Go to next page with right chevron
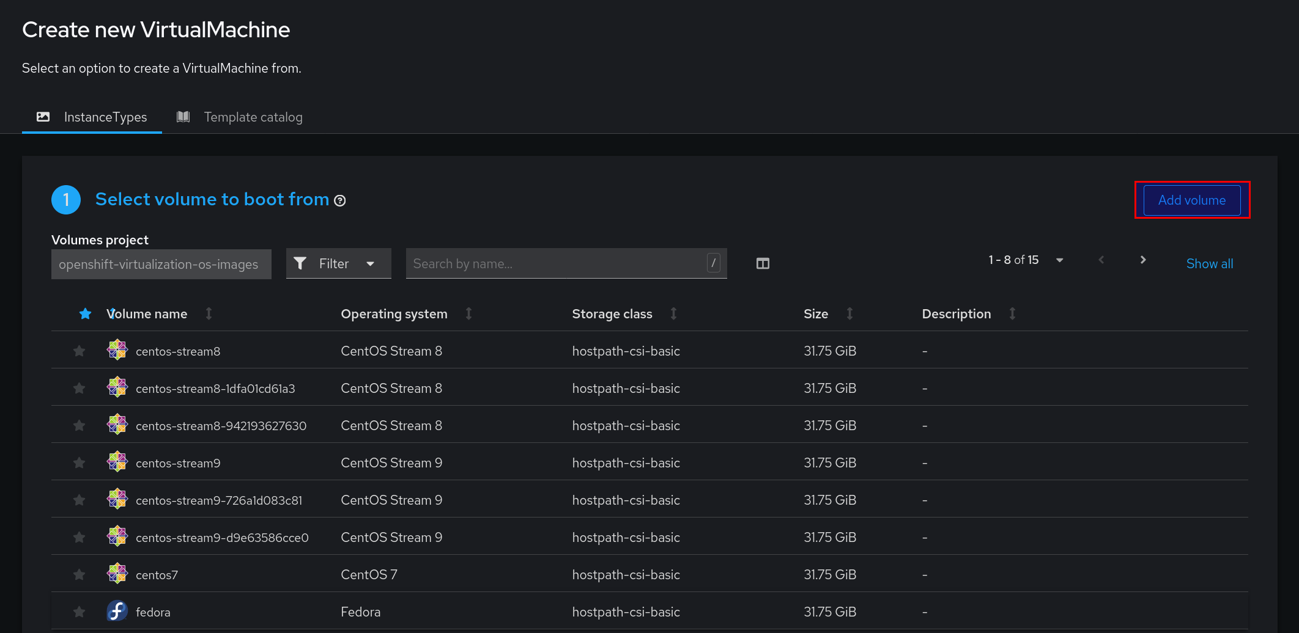The height and width of the screenshot is (633, 1299). coord(1142,259)
